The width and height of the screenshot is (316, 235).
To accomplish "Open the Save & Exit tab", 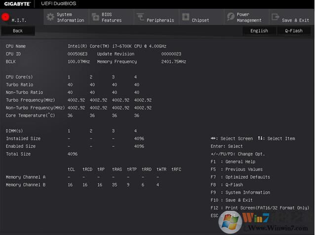I will tap(291, 17).
